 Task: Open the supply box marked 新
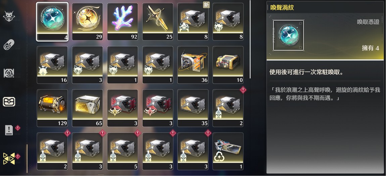point(193,22)
